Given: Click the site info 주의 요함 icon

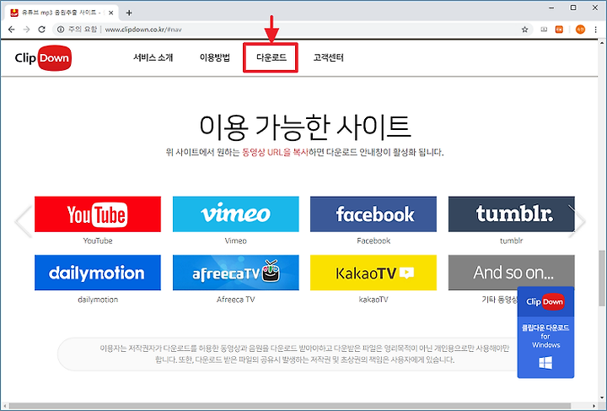Looking at the screenshot, I should pyautogui.click(x=61, y=30).
